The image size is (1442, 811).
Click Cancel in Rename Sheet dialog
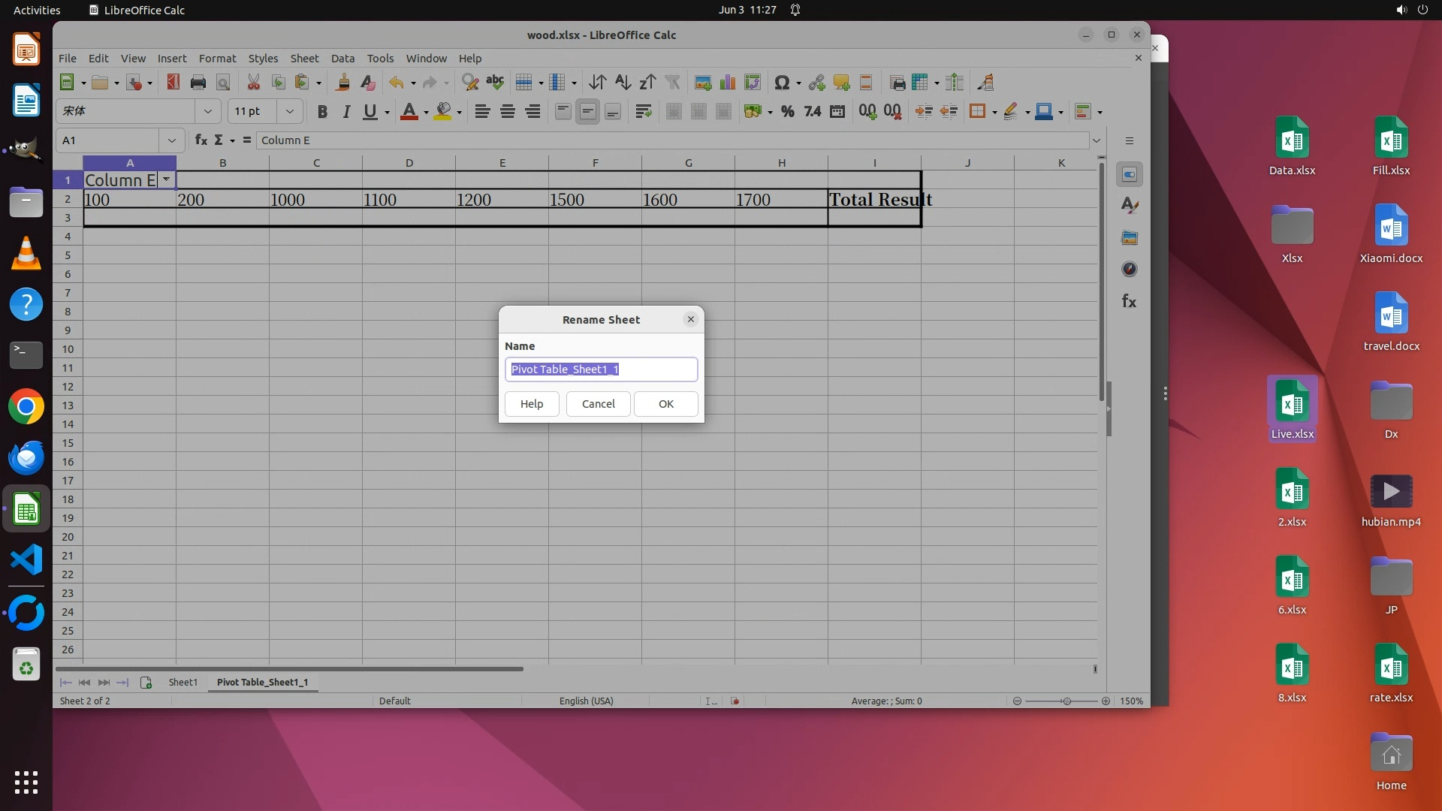coord(598,404)
